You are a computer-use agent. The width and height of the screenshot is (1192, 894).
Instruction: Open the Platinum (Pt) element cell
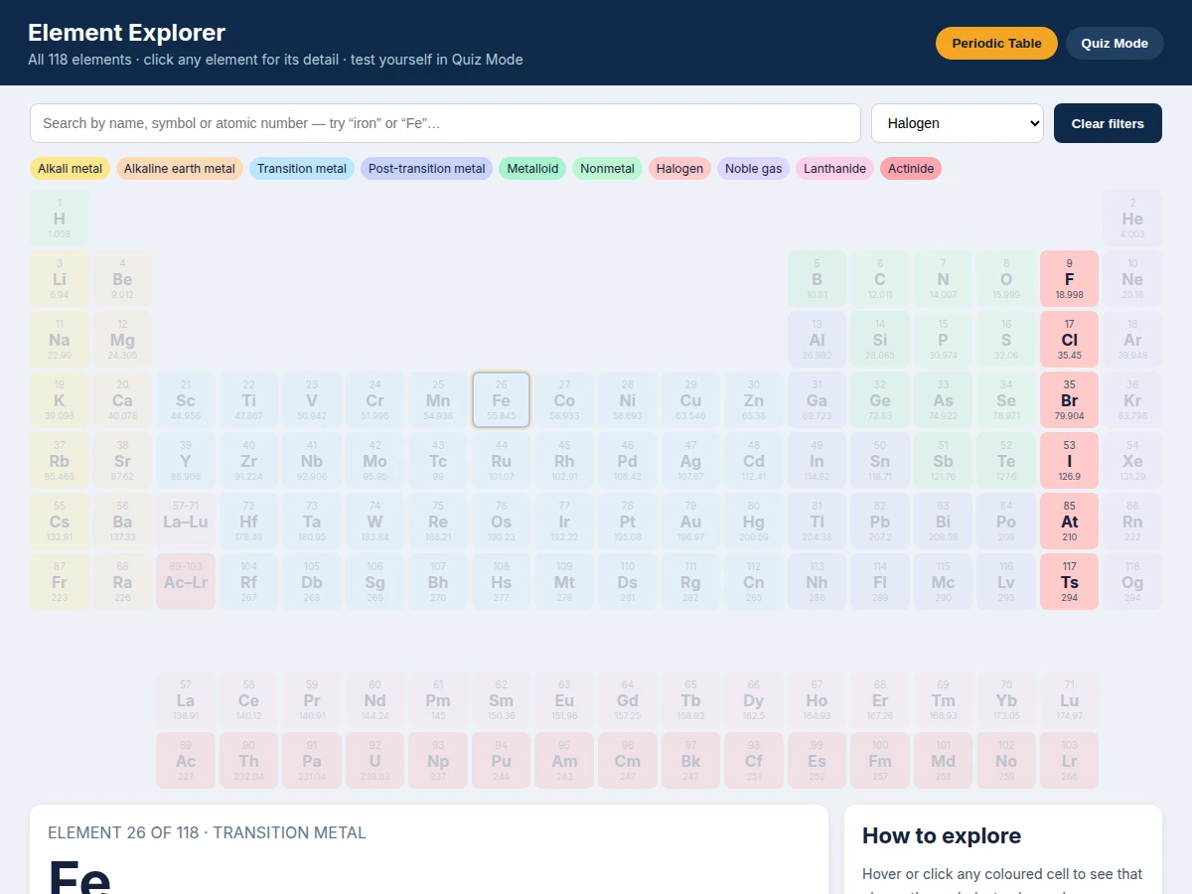tap(628, 521)
